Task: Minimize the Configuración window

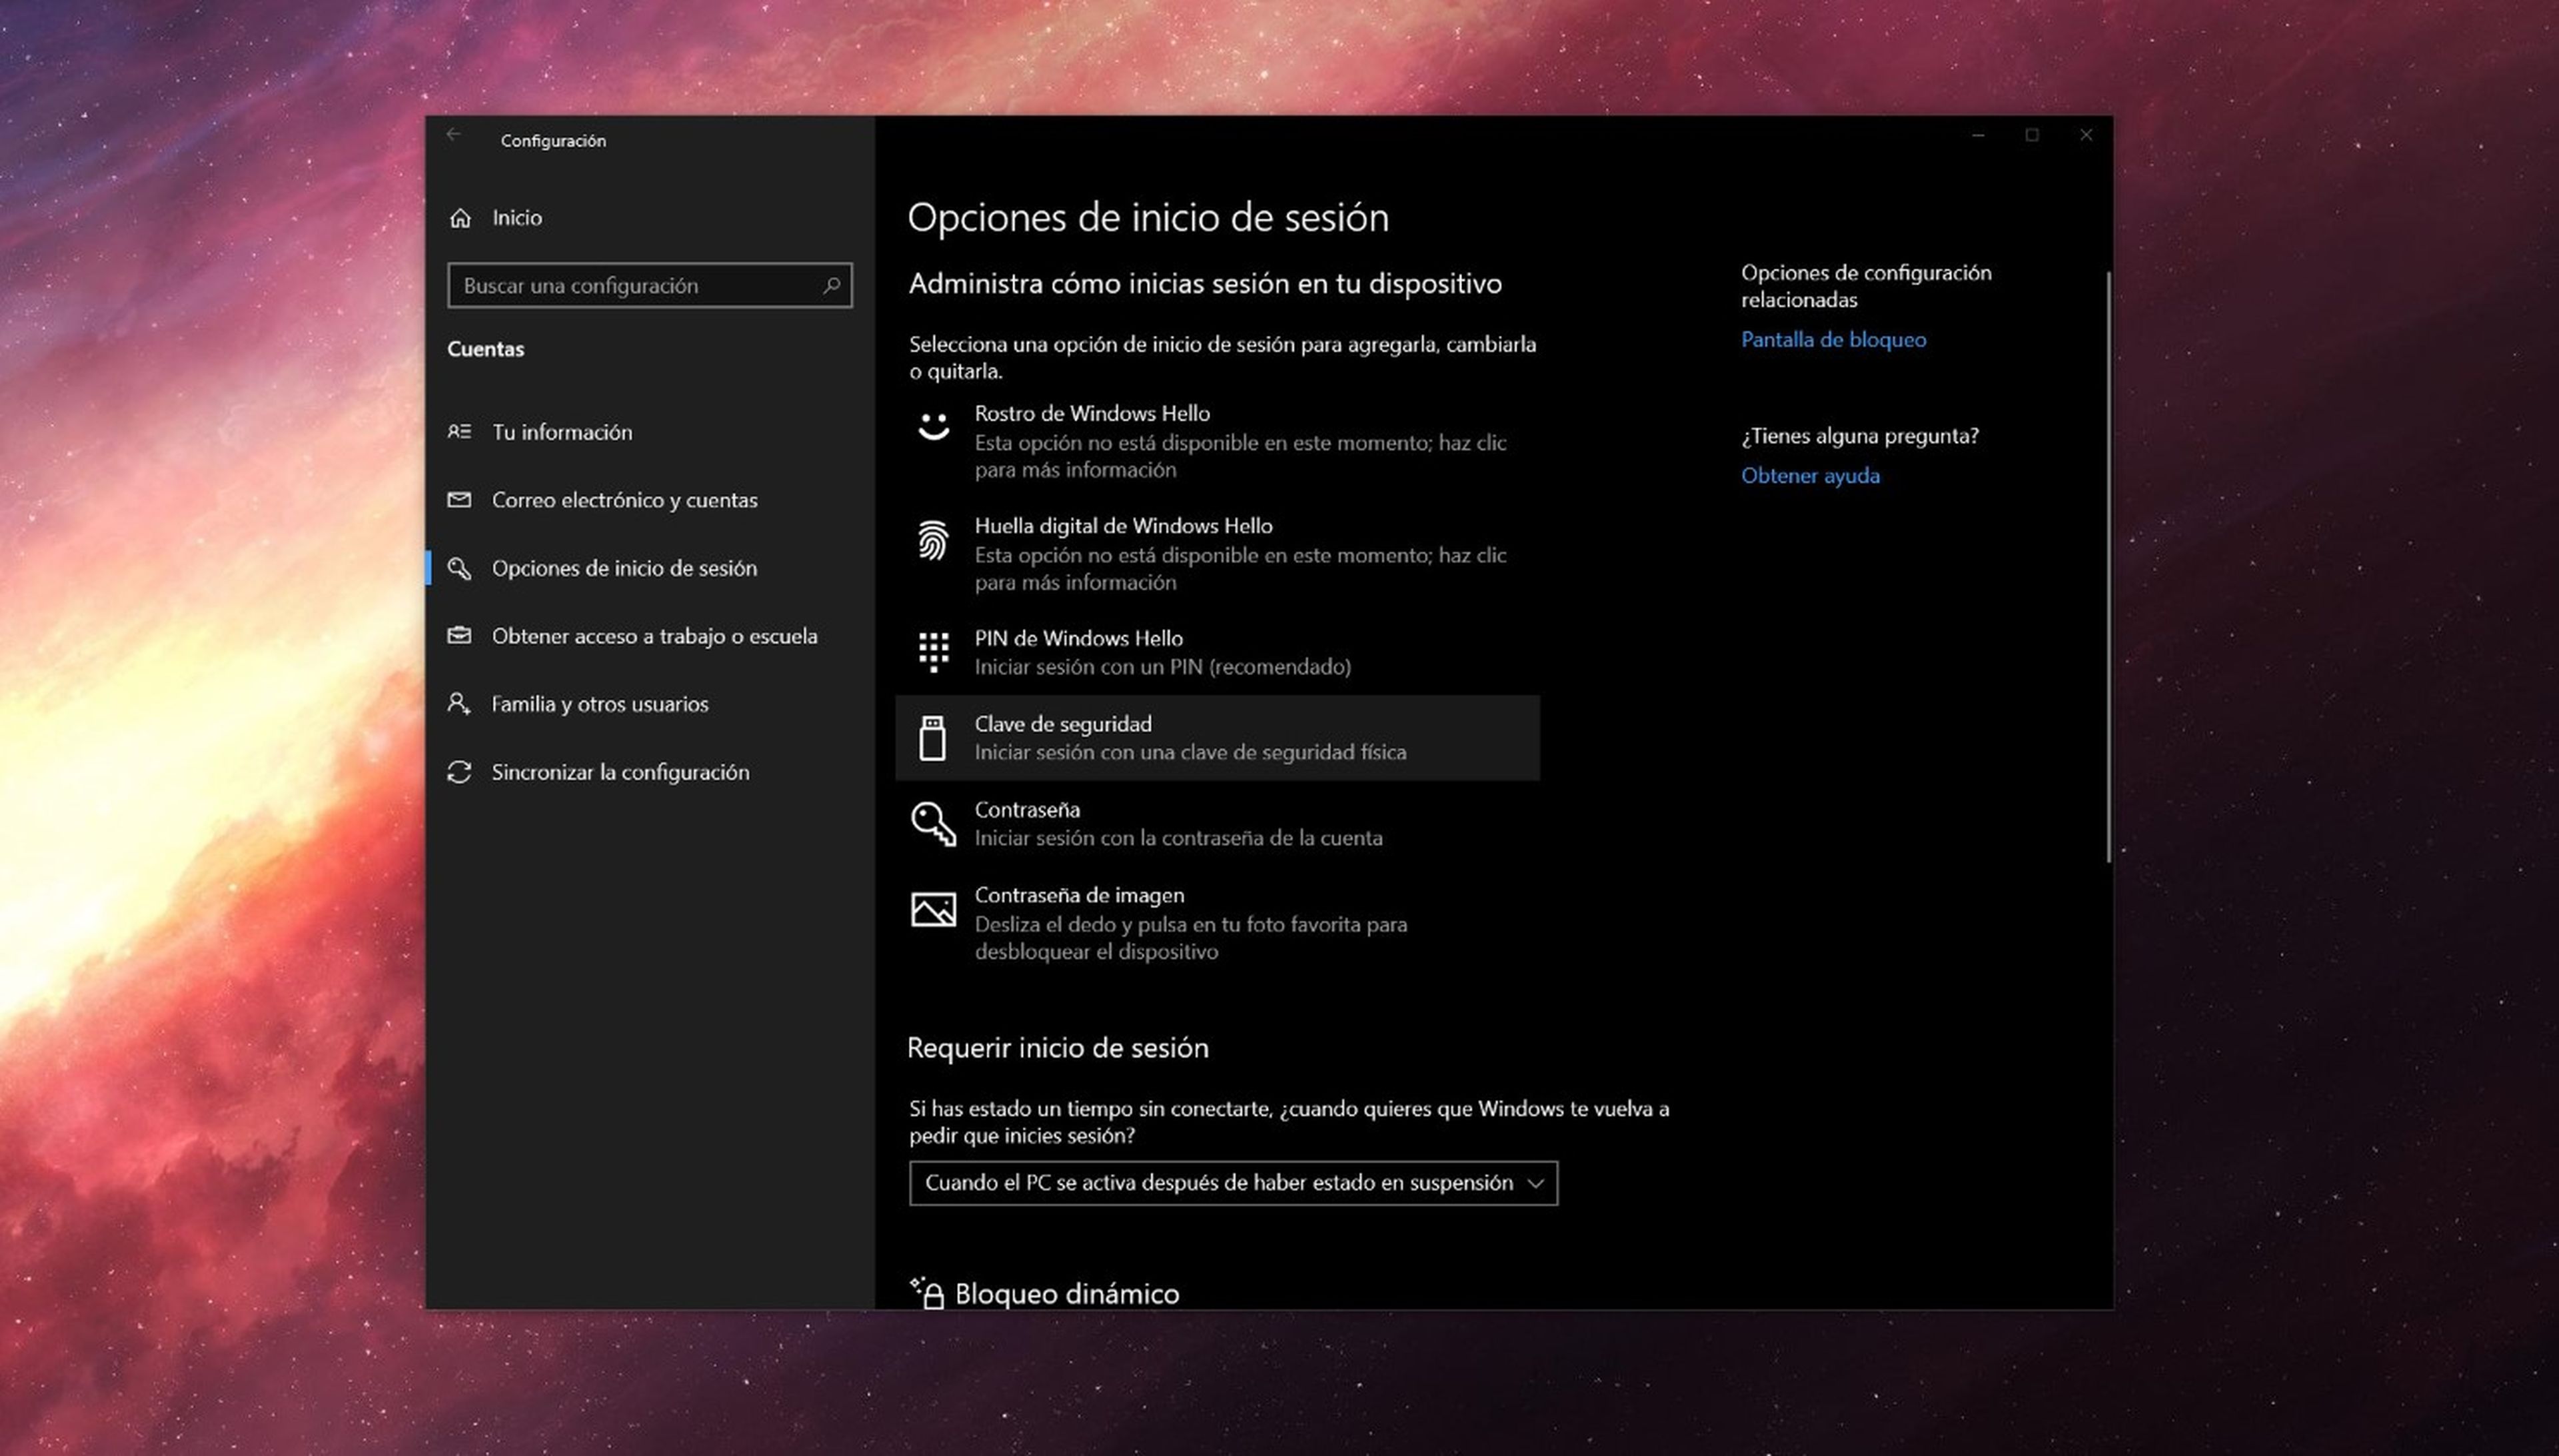Action: pyautogui.click(x=1978, y=135)
